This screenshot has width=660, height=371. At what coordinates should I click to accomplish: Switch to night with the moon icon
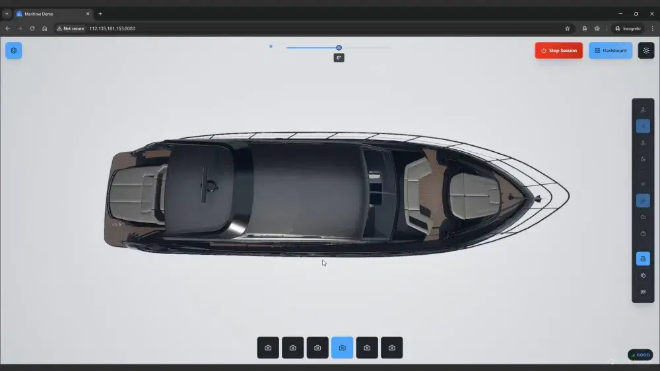click(643, 159)
